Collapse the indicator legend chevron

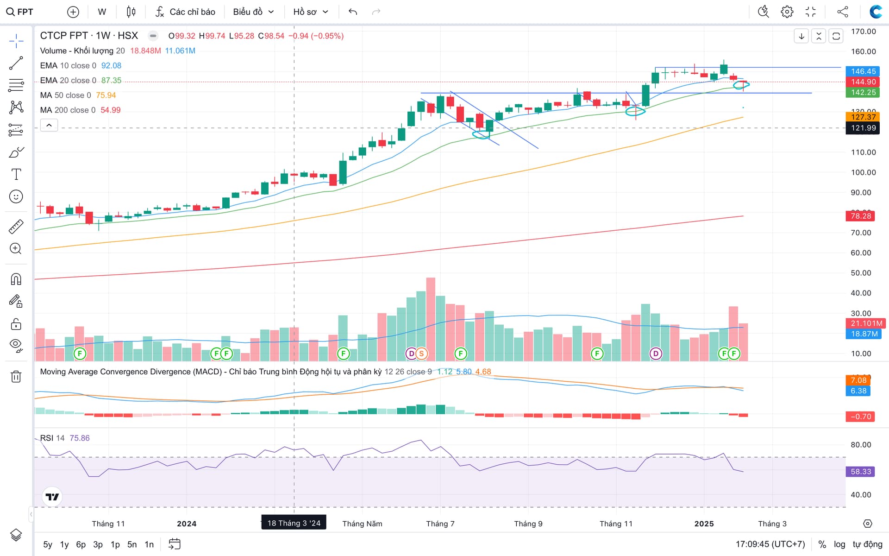pyautogui.click(x=49, y=125)
